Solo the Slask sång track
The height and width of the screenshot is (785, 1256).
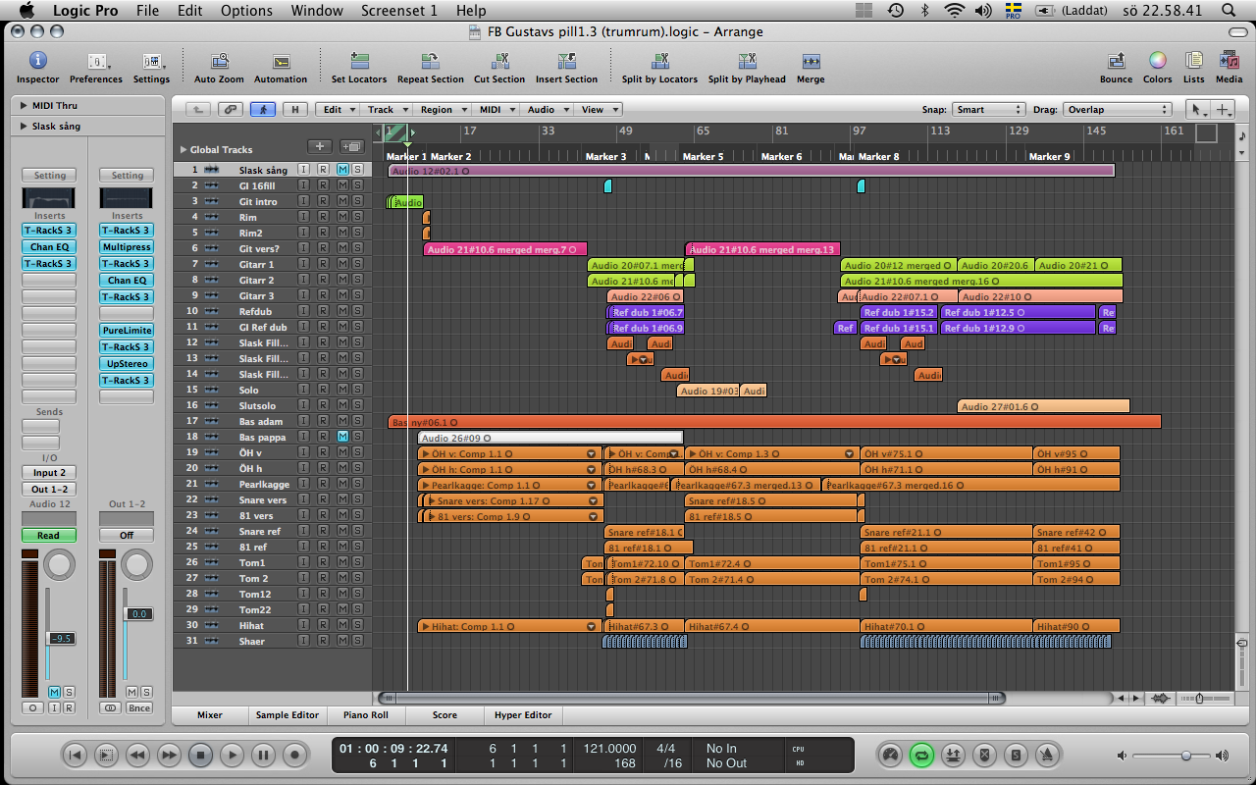(357, 170)
